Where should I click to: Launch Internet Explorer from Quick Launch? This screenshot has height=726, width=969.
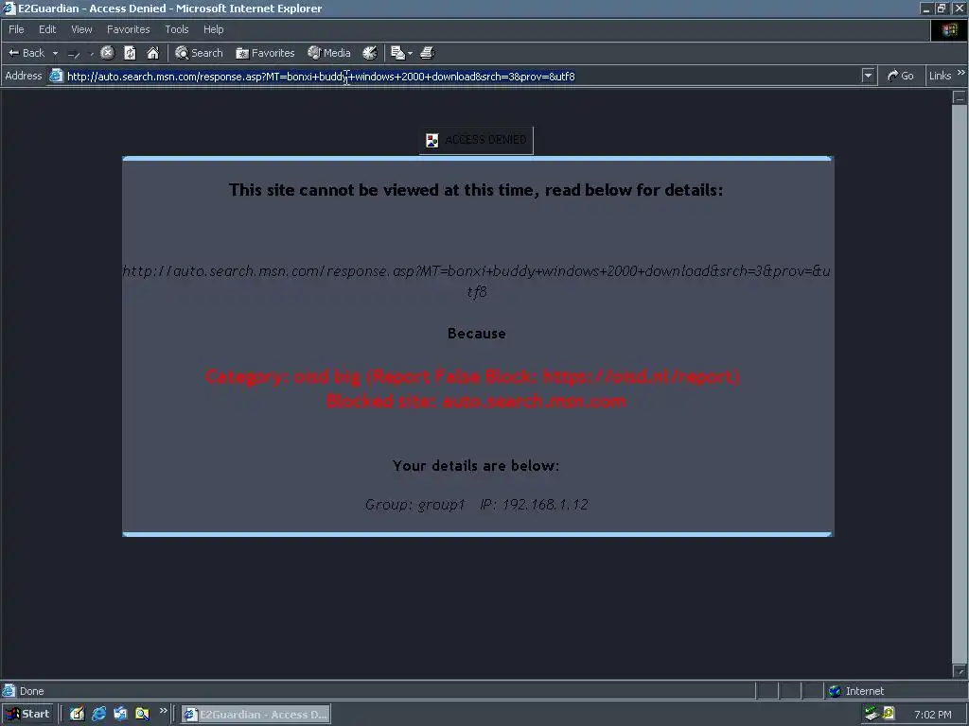[x=98, y=714]
